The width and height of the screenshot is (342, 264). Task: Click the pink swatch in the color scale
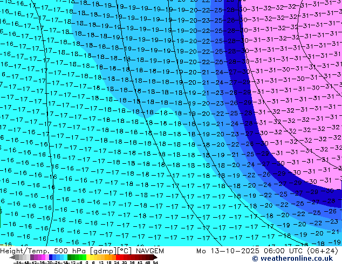pos(47,257)
